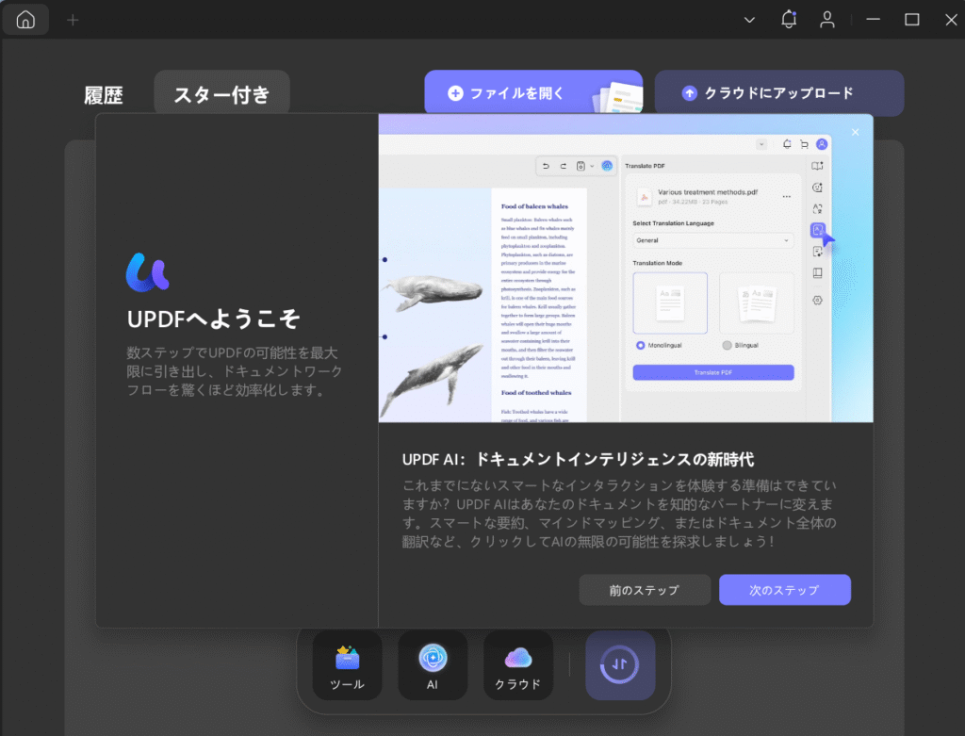965x736 pixels.
Task: Launch the AI assistant dock icon
Action: 433,665
